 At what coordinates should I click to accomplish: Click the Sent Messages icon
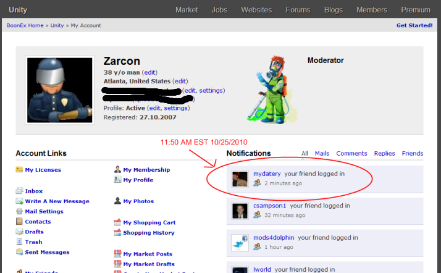click(x=19, y=252)
